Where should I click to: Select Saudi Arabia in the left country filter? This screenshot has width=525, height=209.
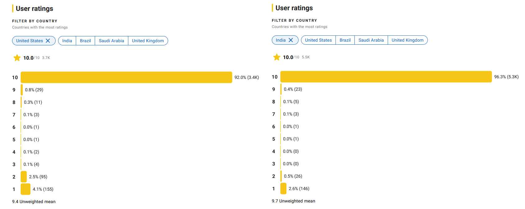pos(112,41)
